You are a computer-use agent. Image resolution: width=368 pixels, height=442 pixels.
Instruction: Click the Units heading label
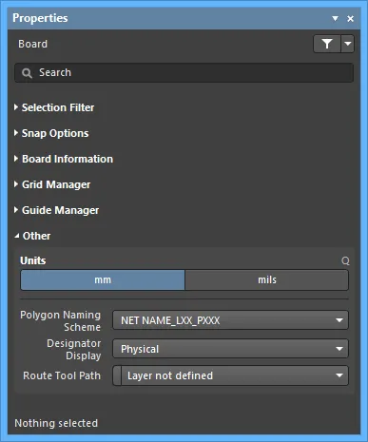click(x=33, y=260)
